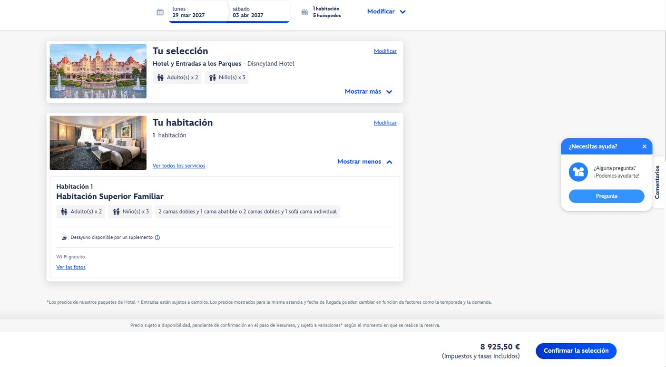This screenshot has width=666, height=367.
Task: Click adults icon in Tu selección card
Action: [x=160, y=77]
